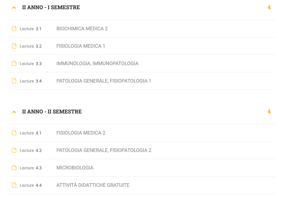
Task: Open FISIOLOGIA MEDICA 1 lecture
Action: tap(81, 46)
